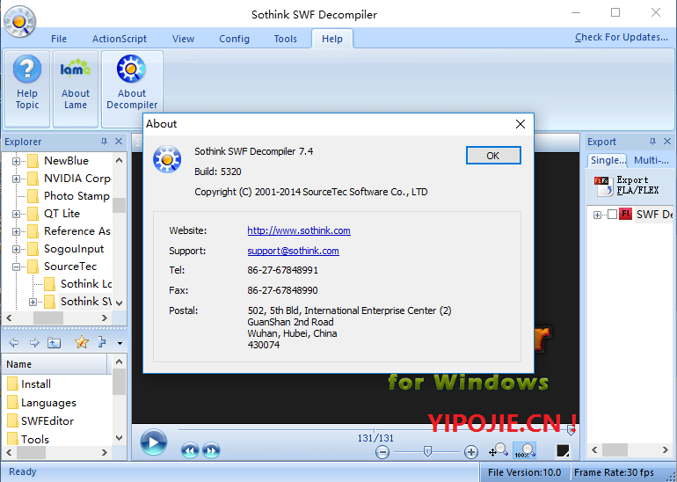Click Check For Updates link
Image resolution: width=677 pixels, height=482 pixels.
pyautogui.click(x=622, y=38)
